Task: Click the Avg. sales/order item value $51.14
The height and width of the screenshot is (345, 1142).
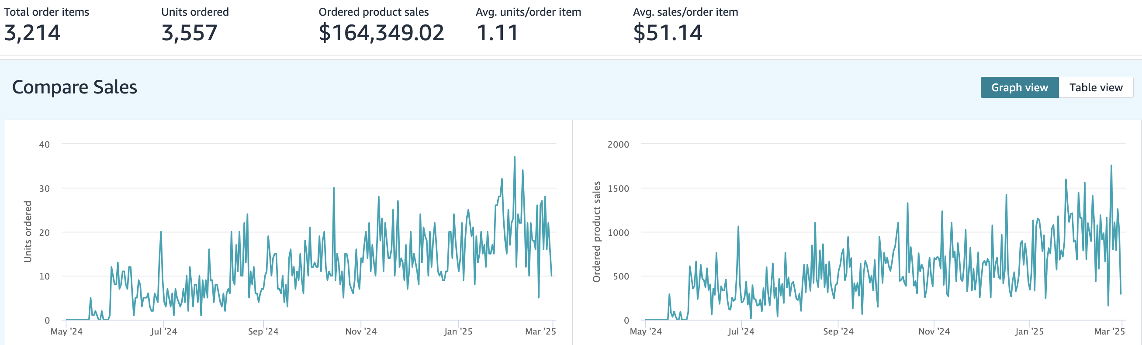Action: click(x=668, y=33)
